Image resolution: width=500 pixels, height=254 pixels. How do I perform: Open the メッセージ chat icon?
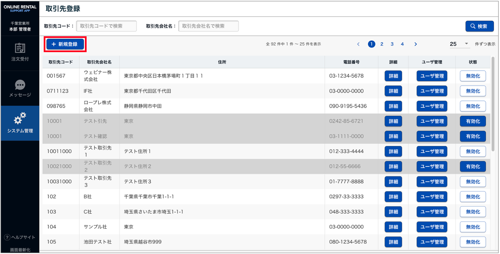coord(20,85)
